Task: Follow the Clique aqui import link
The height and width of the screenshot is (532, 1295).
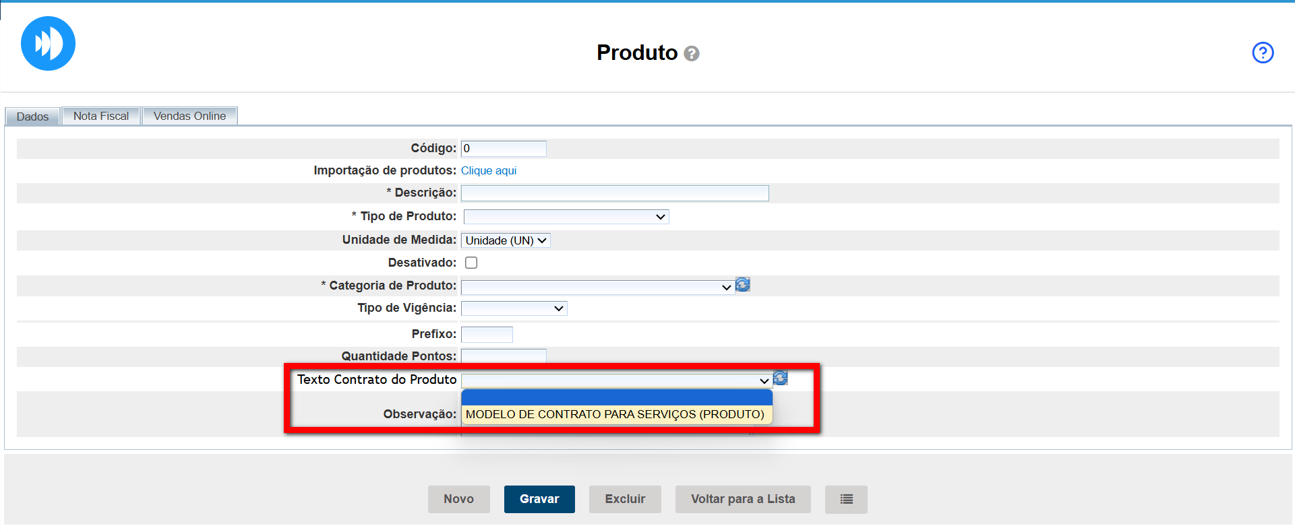Action: (489, 170)
